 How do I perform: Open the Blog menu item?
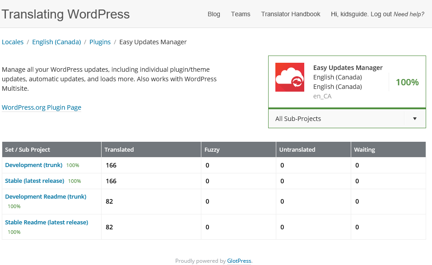pyautogui.click(x=214, y=14)
